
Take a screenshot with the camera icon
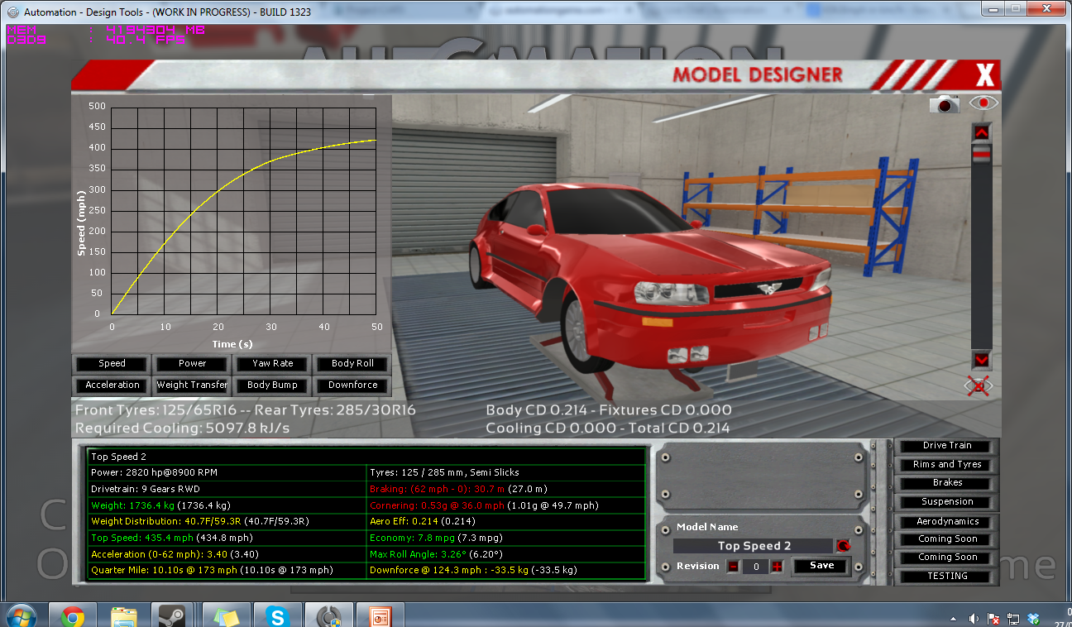point(945,103)
